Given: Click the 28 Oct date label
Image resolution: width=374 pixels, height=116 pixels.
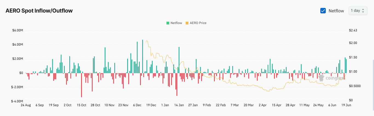Looking at the screenshot, I should coord(95,105).
